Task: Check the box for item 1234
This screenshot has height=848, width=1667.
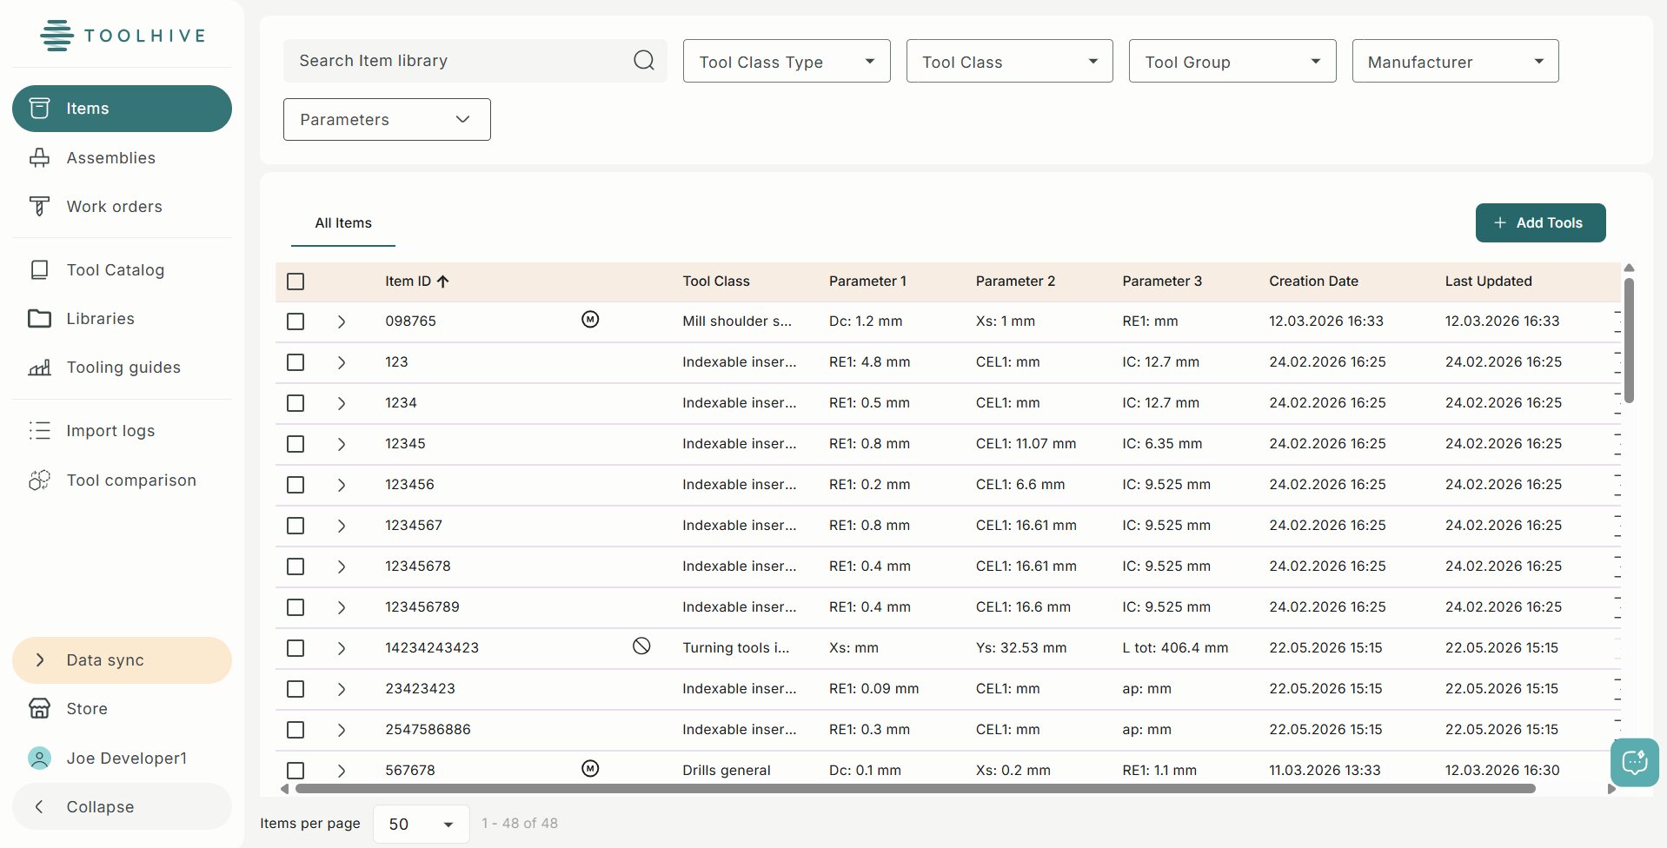Action: tap(296, 403)
